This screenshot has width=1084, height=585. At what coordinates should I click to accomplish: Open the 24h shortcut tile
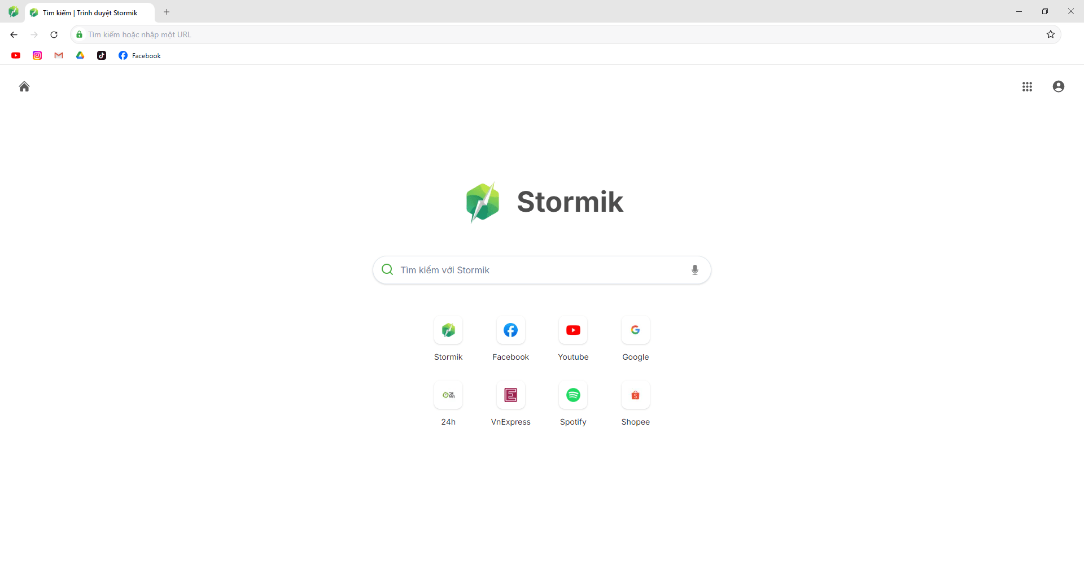448,395
